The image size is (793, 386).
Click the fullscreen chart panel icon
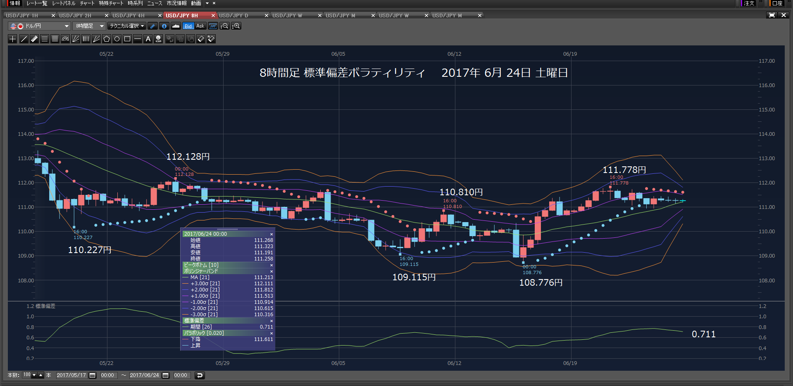772,15
